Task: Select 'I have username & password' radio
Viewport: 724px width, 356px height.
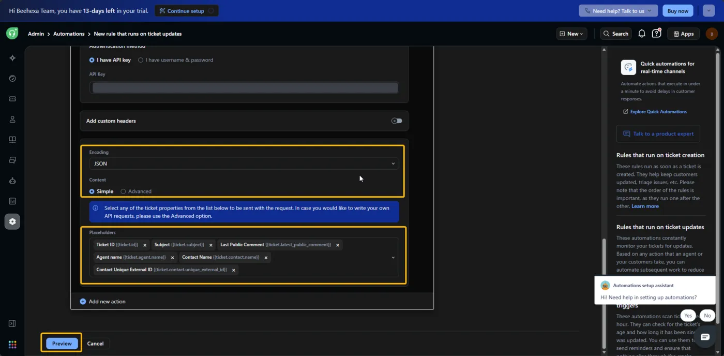Action: pyautogui.click(x=141, y=60)
